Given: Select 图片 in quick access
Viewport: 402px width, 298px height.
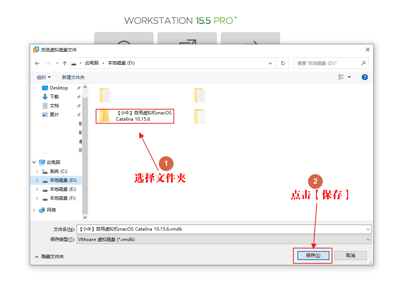Looking at the screenshot, I should pyautogui.click(x=54, y=115).
